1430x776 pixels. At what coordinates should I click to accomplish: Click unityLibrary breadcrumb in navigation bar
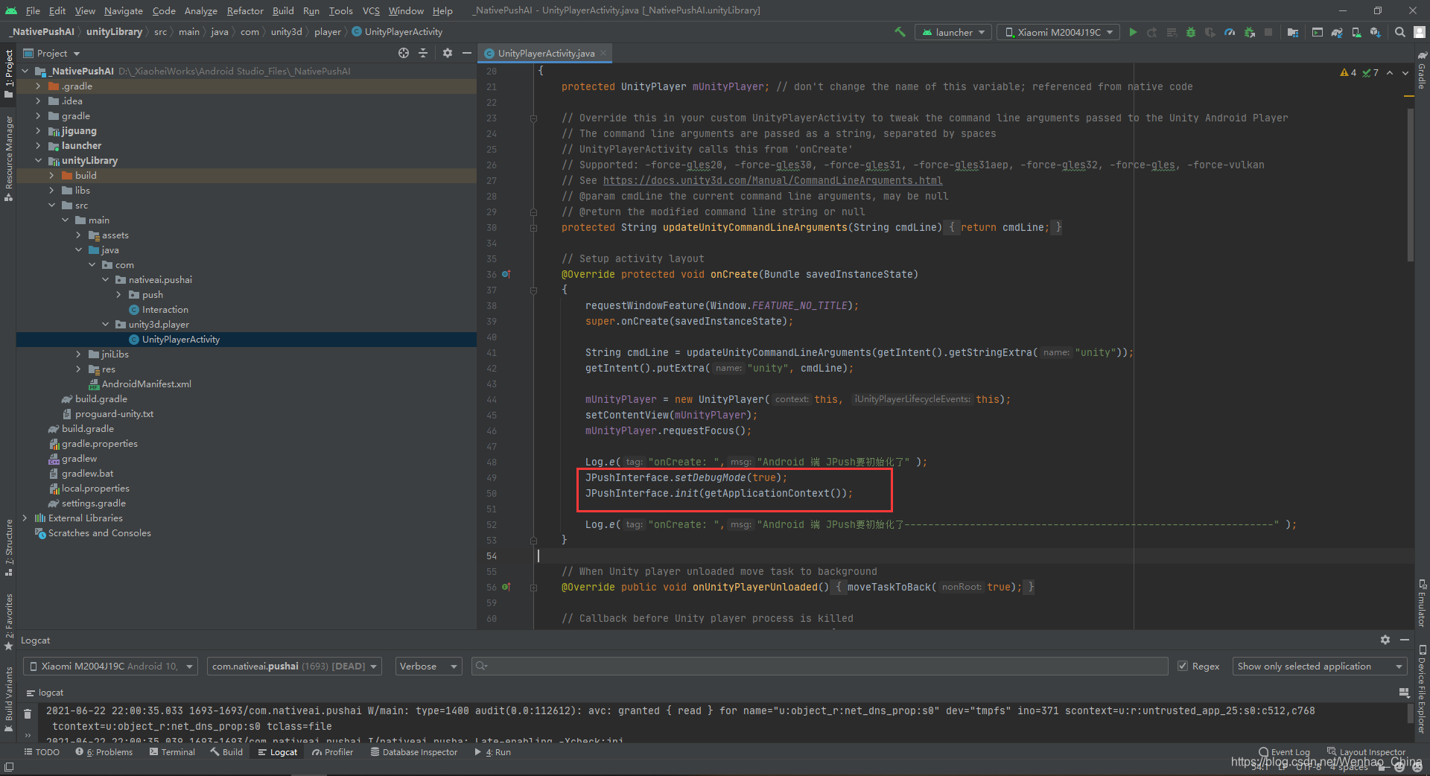(x=114, y=31)
